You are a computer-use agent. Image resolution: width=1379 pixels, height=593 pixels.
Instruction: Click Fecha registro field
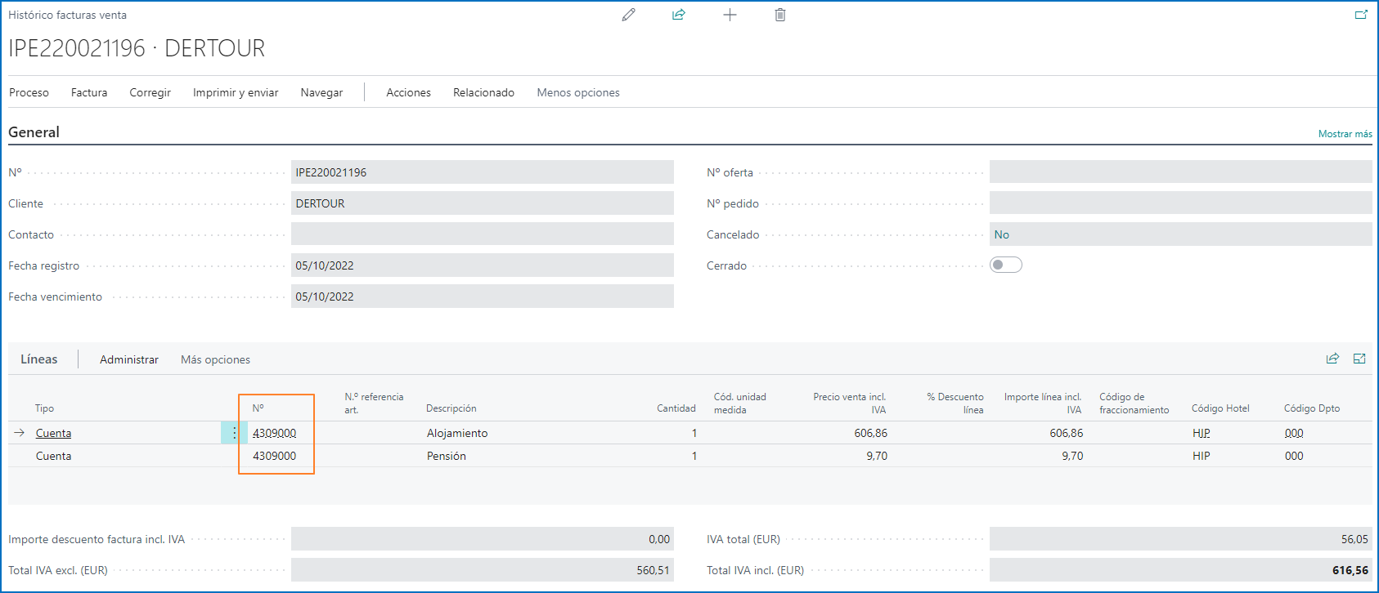click(483, 265)
